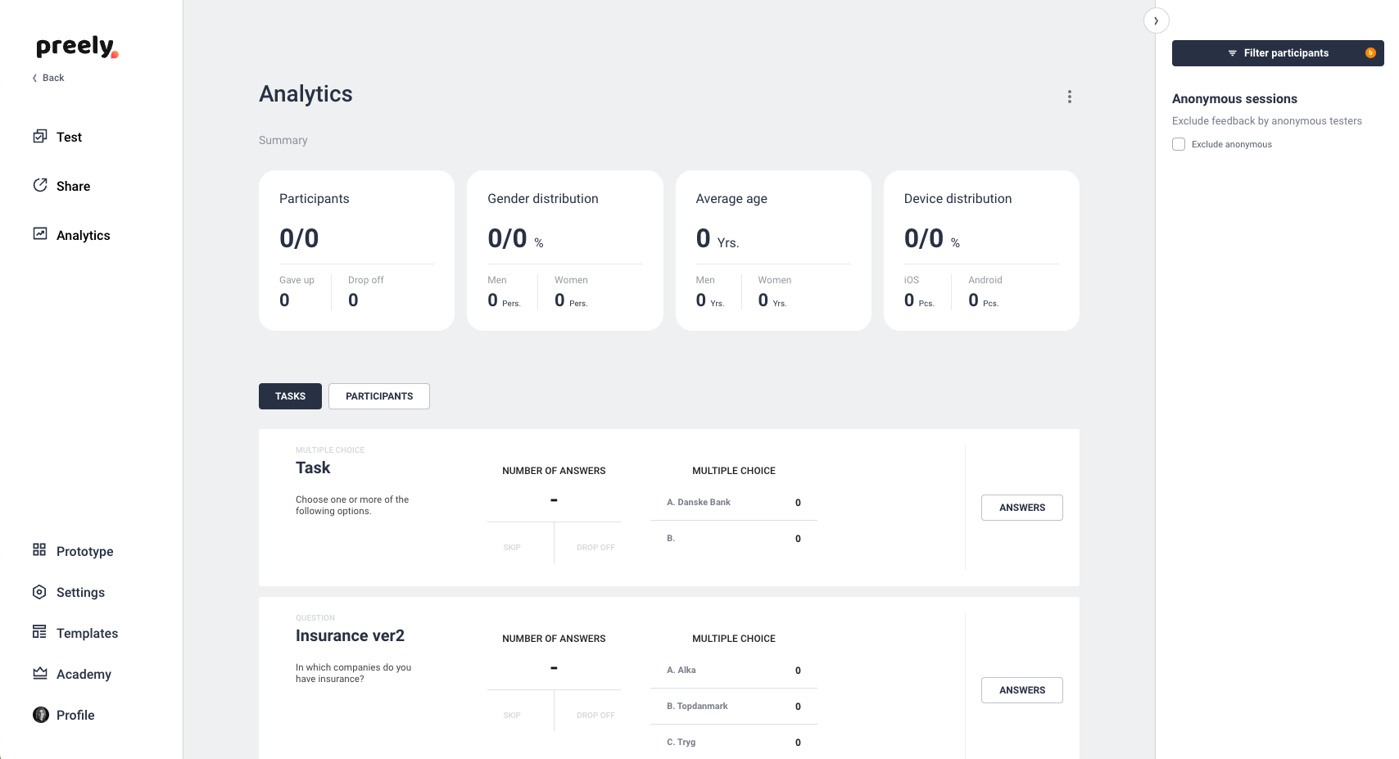The height and width of the screenshot is (759, 1399).
Task: Click the Profile avatar icon
Action: click(39, 714)
